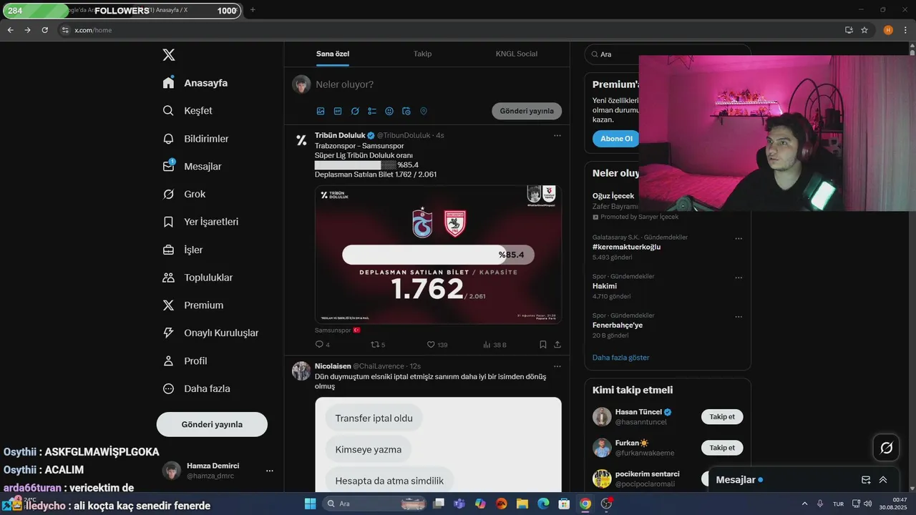Repost the Tribün Doluluk post
The image size is (916, 515).
pos(378,344)
